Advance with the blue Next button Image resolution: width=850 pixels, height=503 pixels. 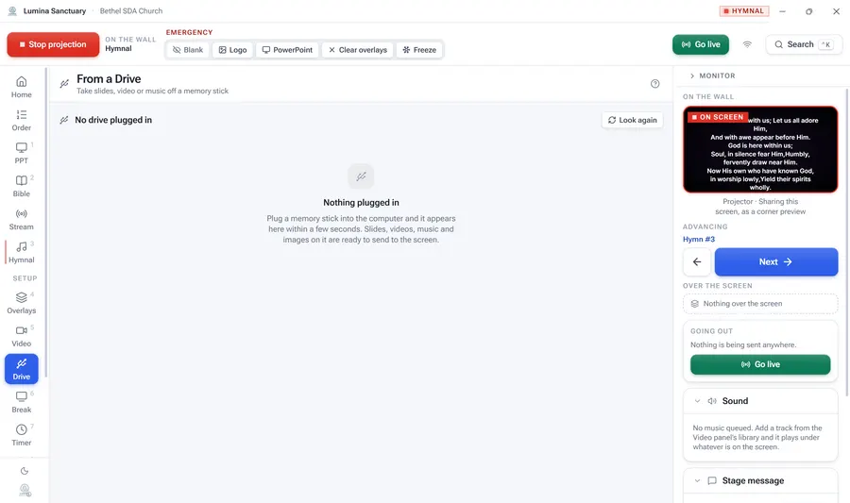[x=775, y=262]
